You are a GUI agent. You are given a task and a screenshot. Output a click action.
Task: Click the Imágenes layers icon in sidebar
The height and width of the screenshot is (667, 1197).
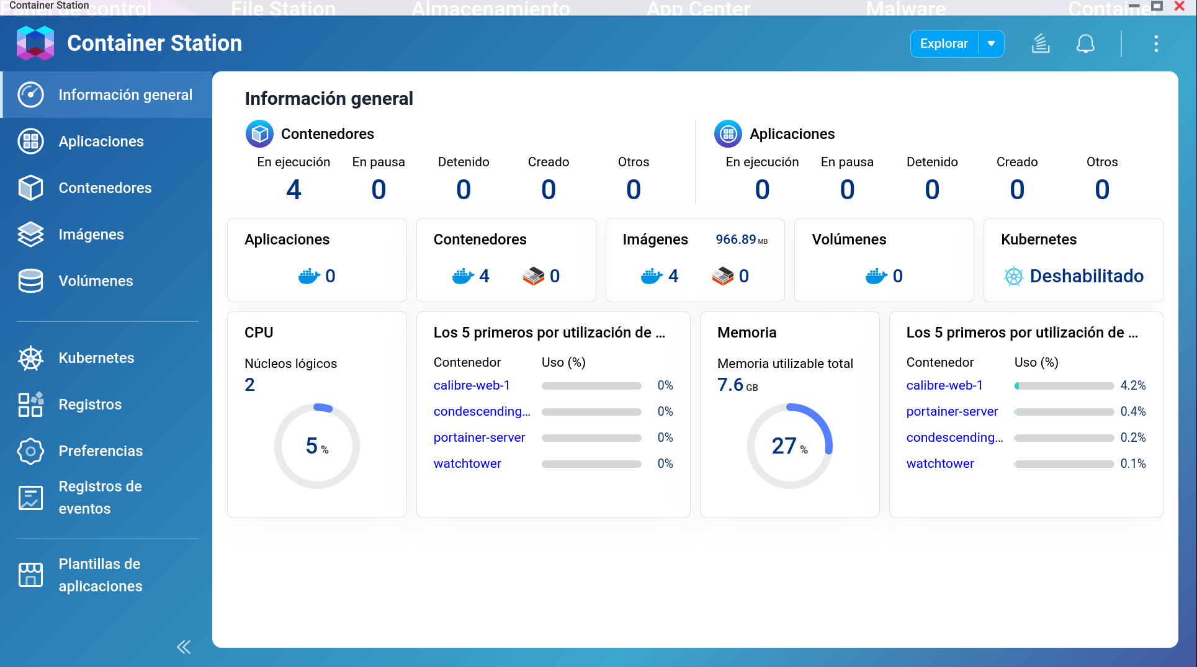[x=30, y=235]
